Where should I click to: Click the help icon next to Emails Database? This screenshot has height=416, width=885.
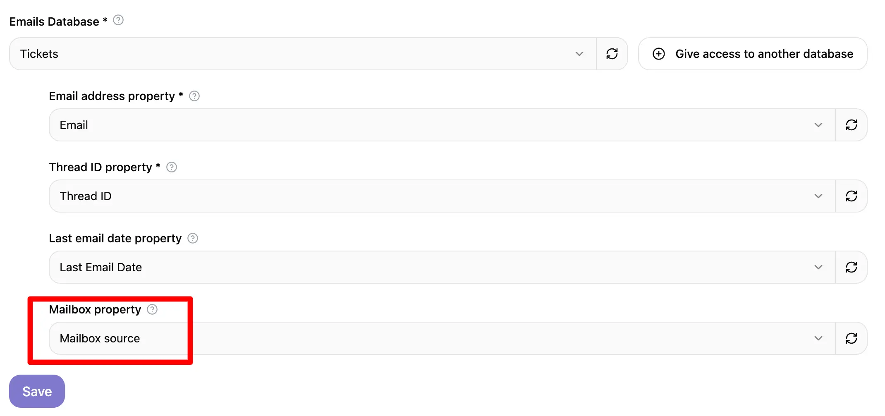[x=118, y=20]
